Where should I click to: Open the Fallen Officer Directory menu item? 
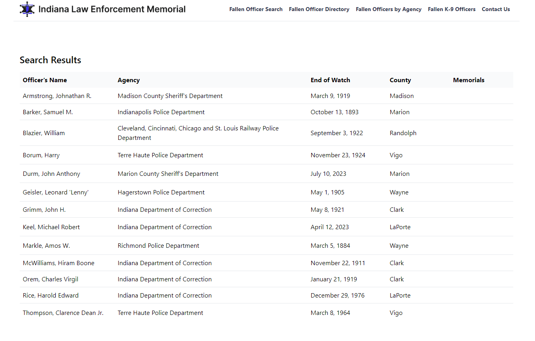319,9
